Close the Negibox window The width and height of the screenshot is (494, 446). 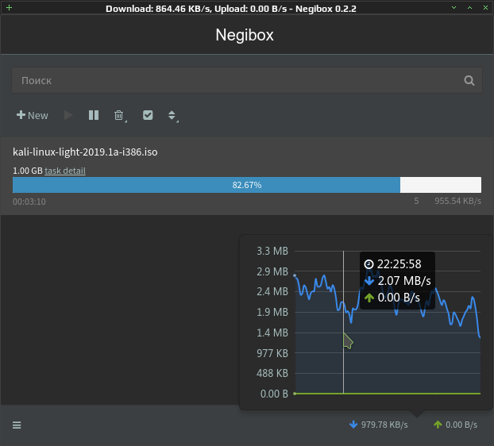(x=485, y=8)
